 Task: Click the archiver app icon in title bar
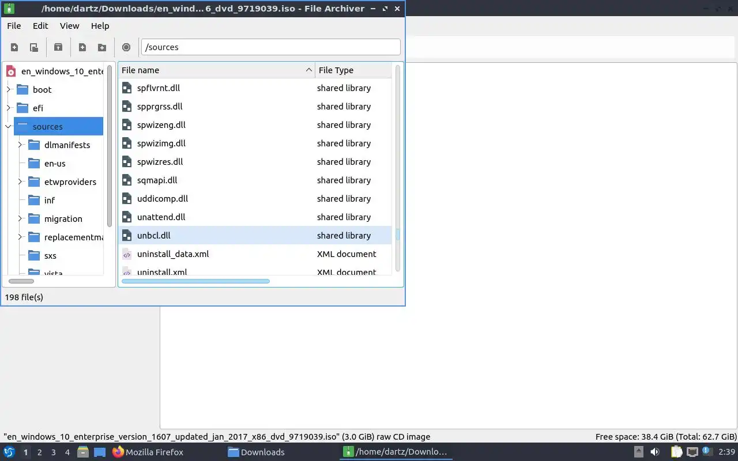pos(9,9)
